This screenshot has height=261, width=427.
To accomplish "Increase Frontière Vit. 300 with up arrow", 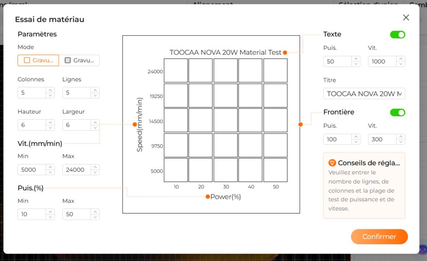I will pos(401,137).
